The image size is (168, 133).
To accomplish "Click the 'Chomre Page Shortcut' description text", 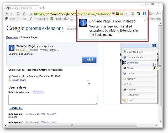I will [20, 54].
